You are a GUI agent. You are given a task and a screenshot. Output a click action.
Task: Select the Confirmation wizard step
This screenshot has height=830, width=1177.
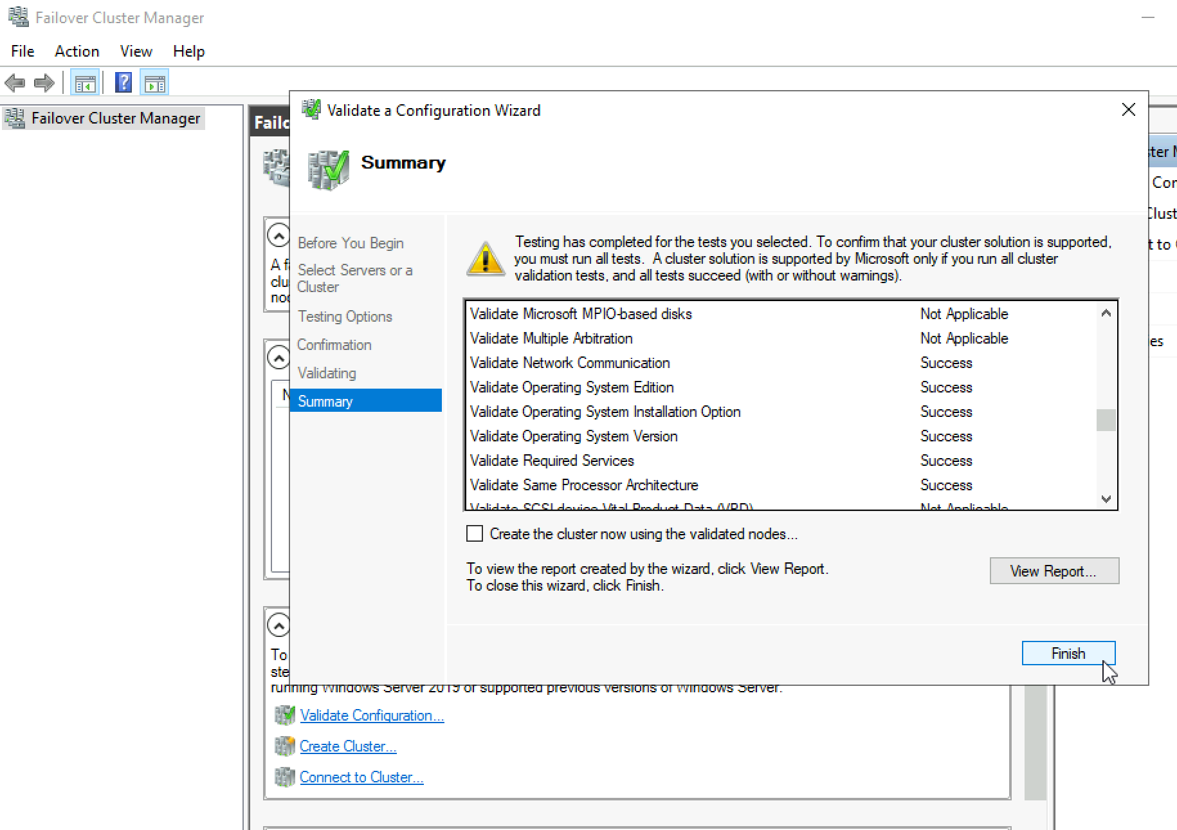(334, 345)
